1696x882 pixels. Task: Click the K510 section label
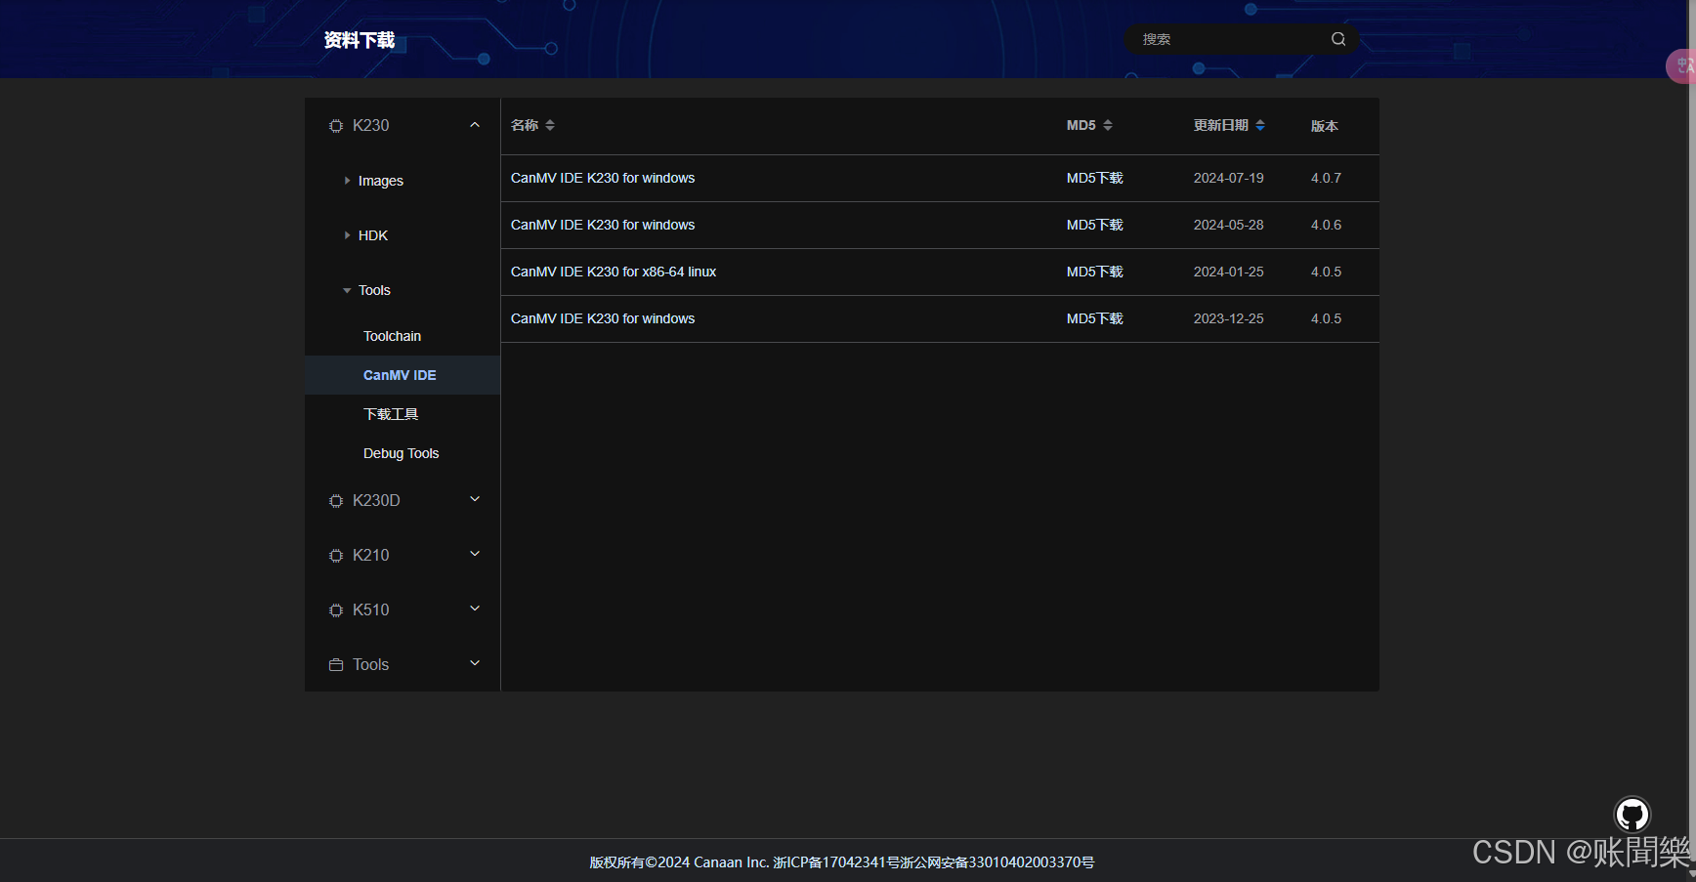pyautogui.click(x=370, y=609)
